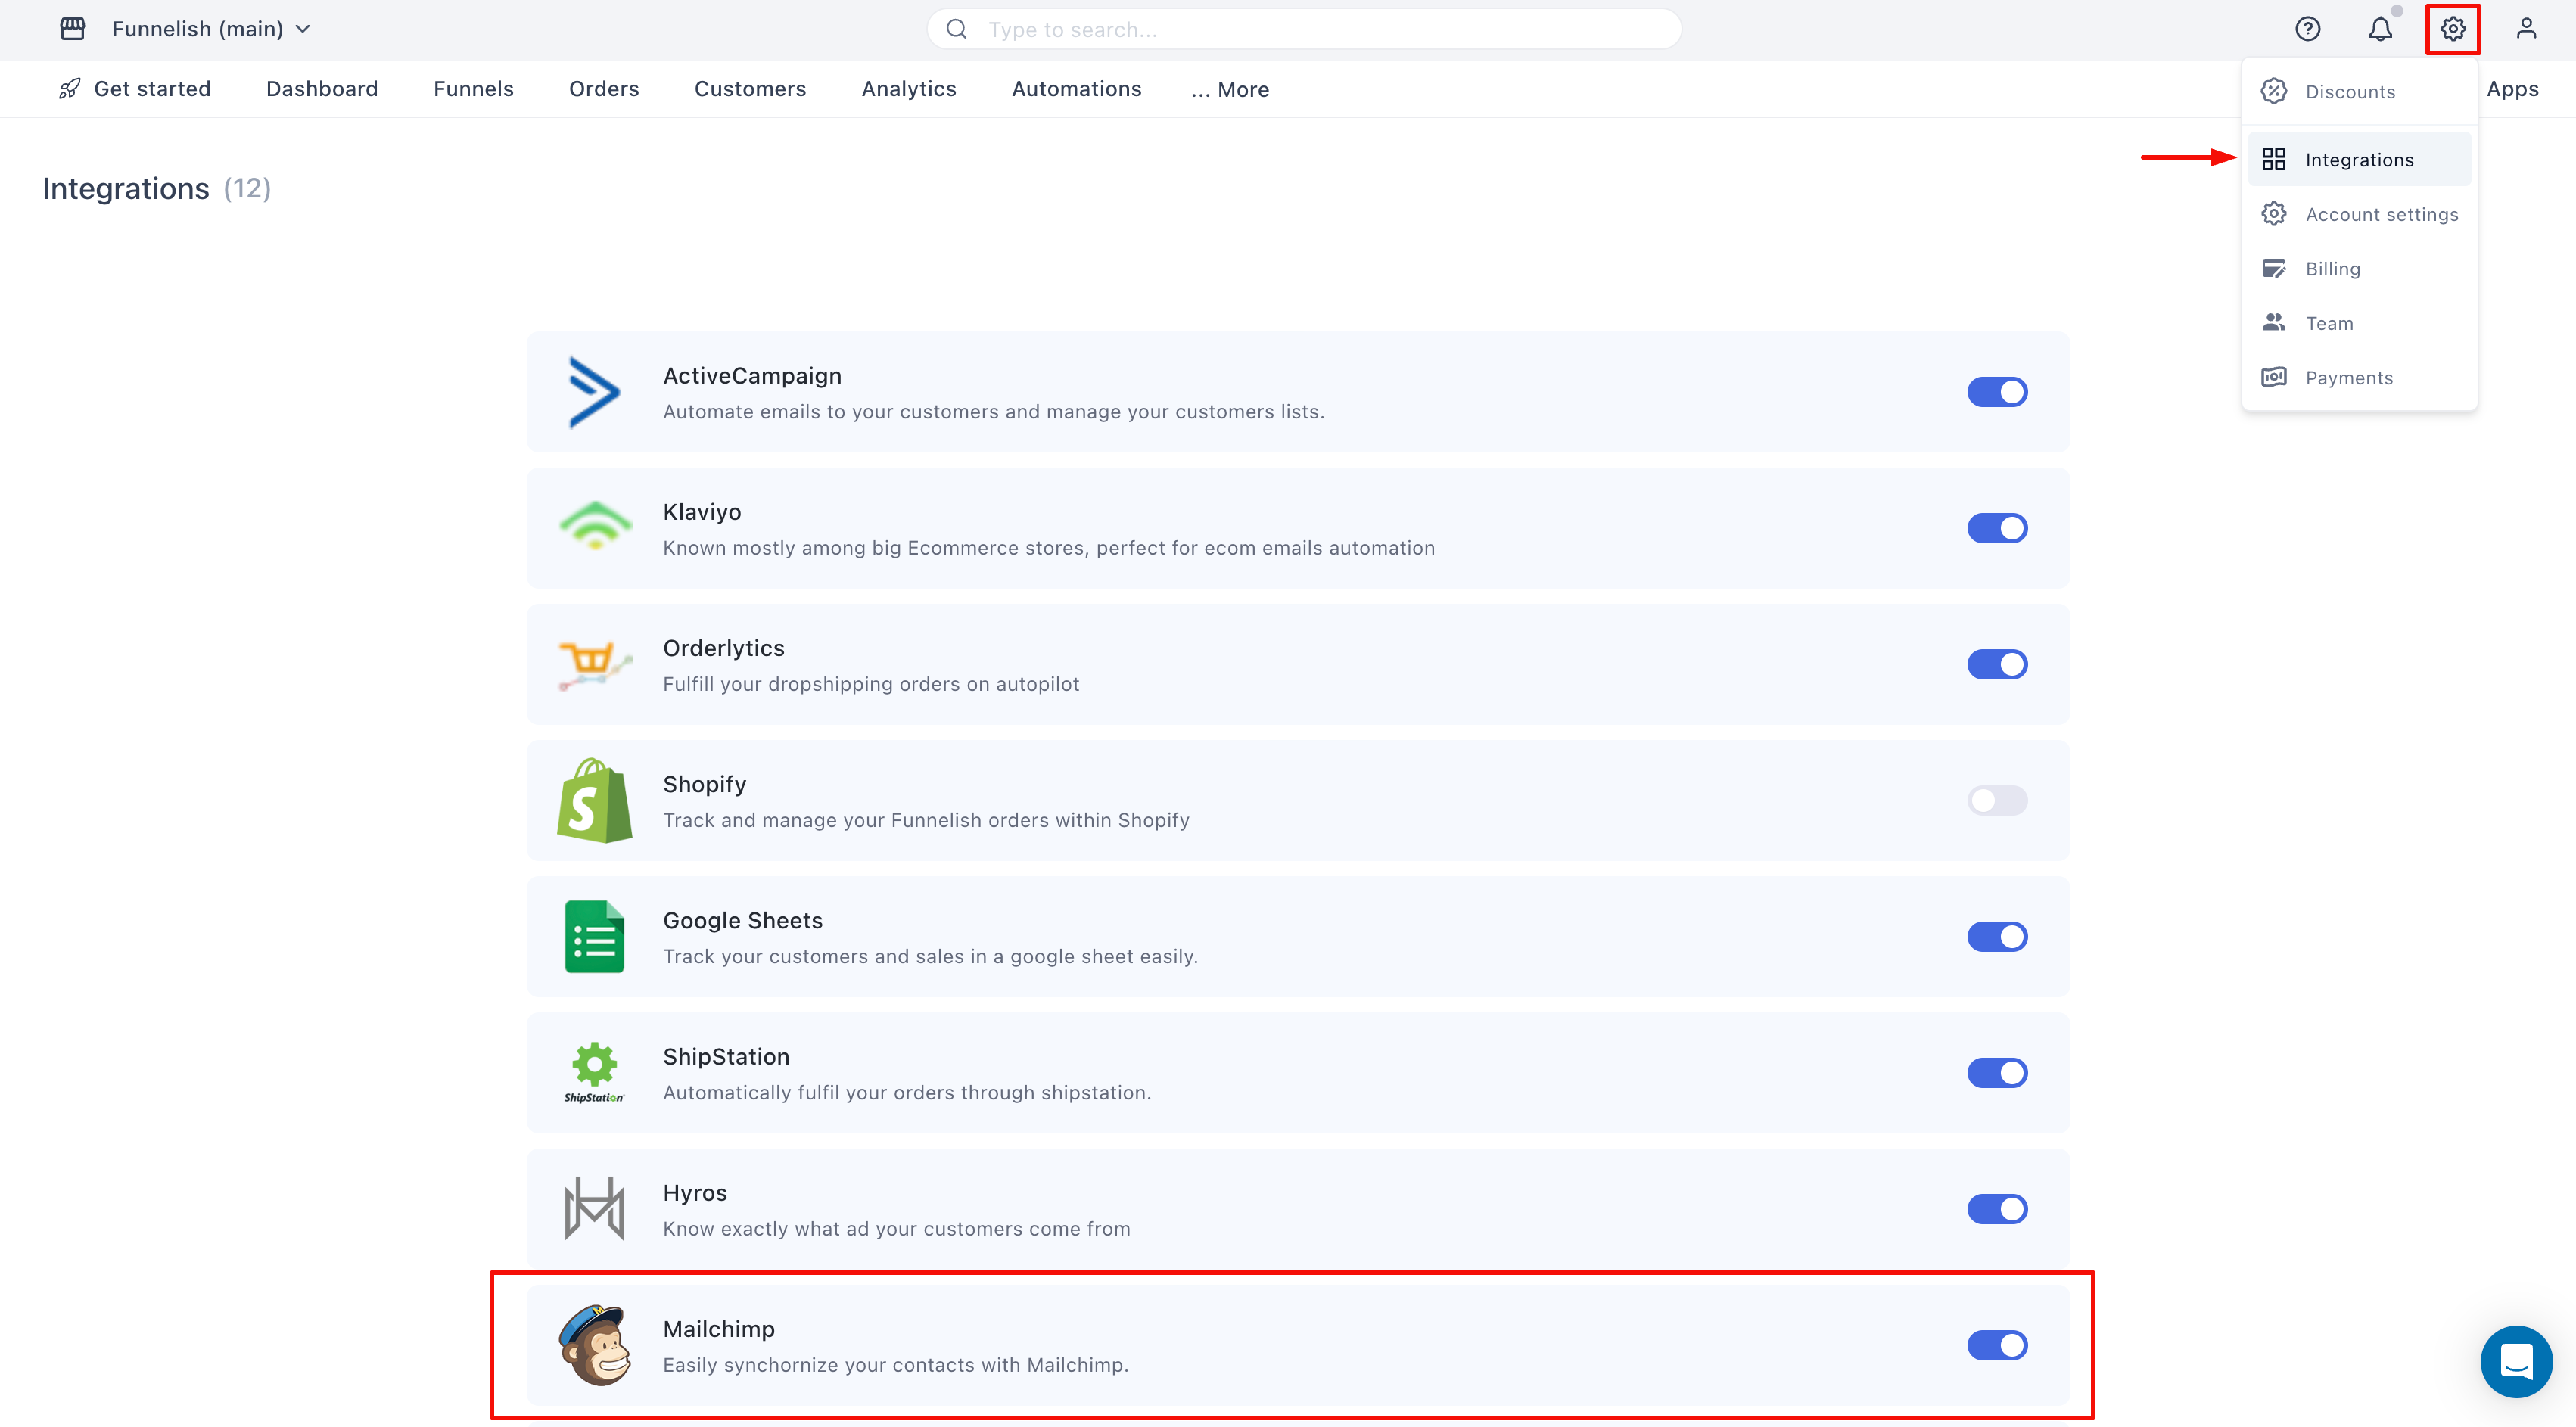Open the Funnels tab
2576x1427 pixels.
473,89
